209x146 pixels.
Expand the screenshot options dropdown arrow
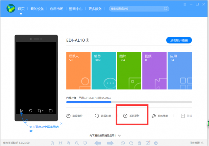click(x=42, y=111)
